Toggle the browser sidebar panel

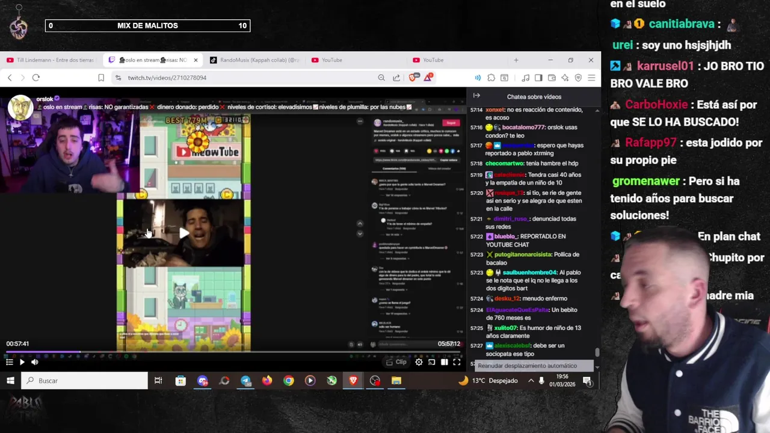point(538,78)
